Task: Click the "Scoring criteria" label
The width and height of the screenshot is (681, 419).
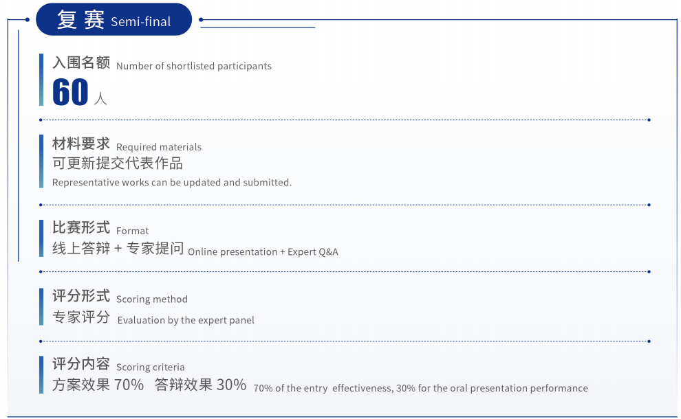Action: point(150,367)
